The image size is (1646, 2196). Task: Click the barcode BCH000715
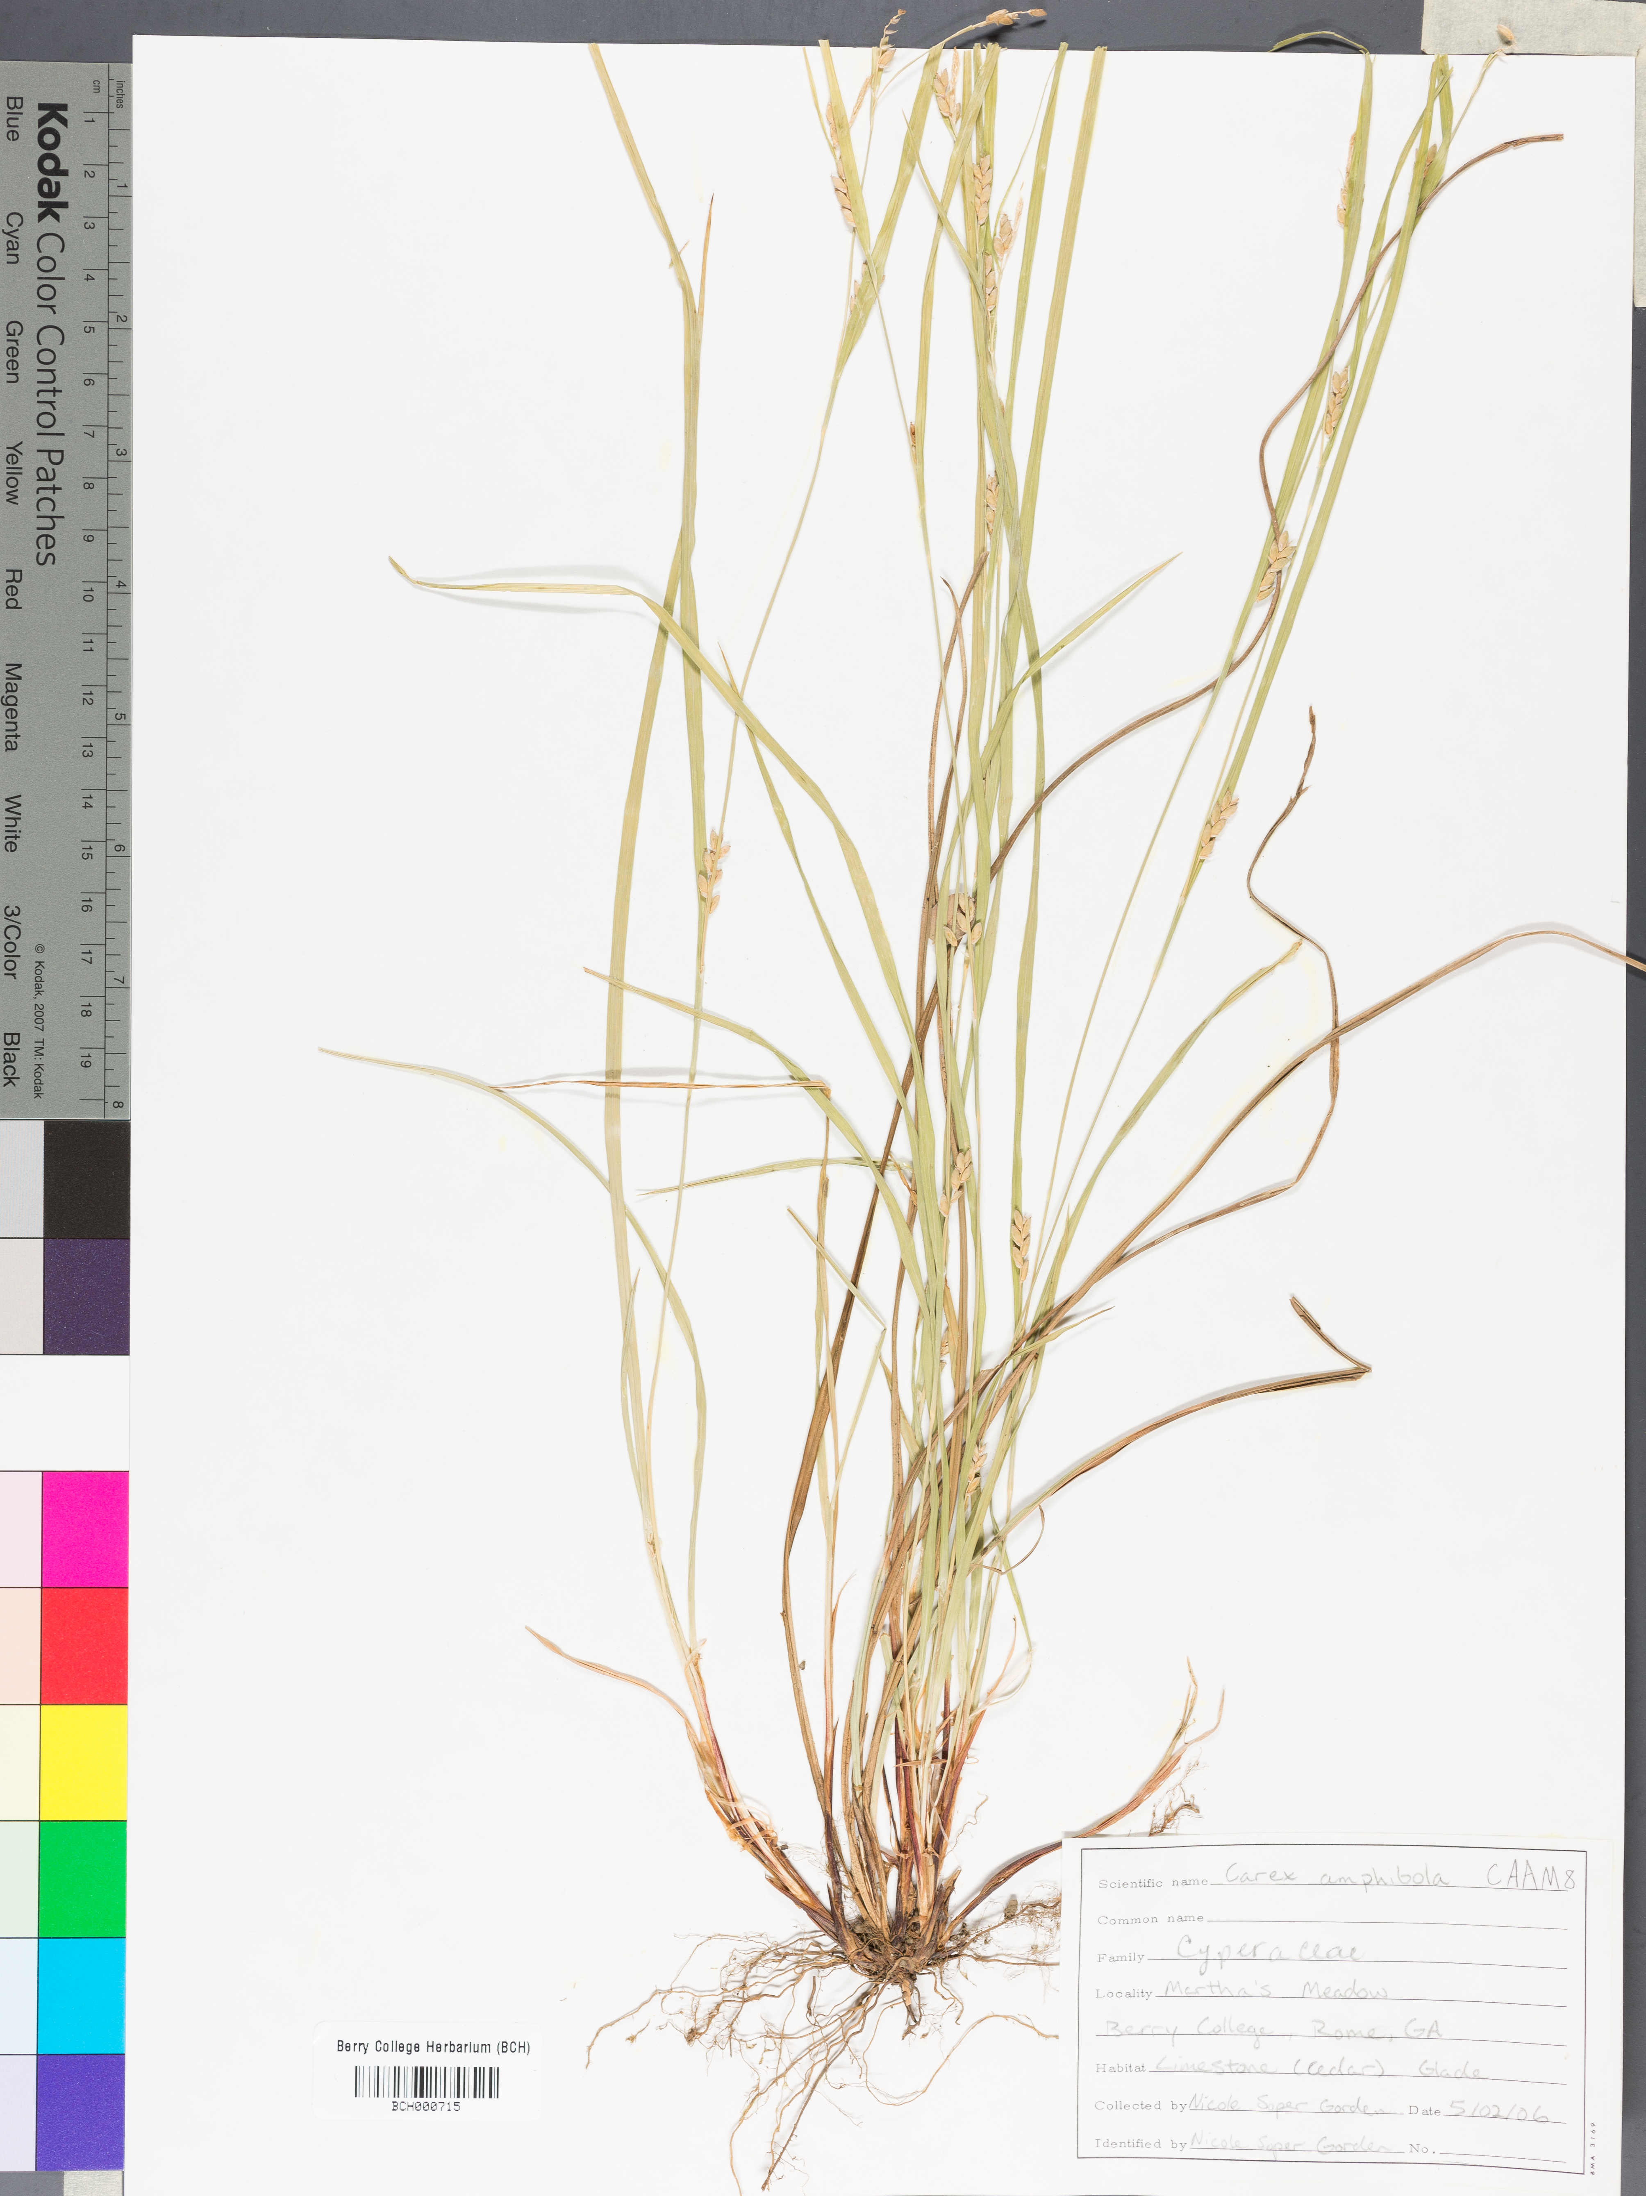pyautogui.click(x=427, y=2082)
